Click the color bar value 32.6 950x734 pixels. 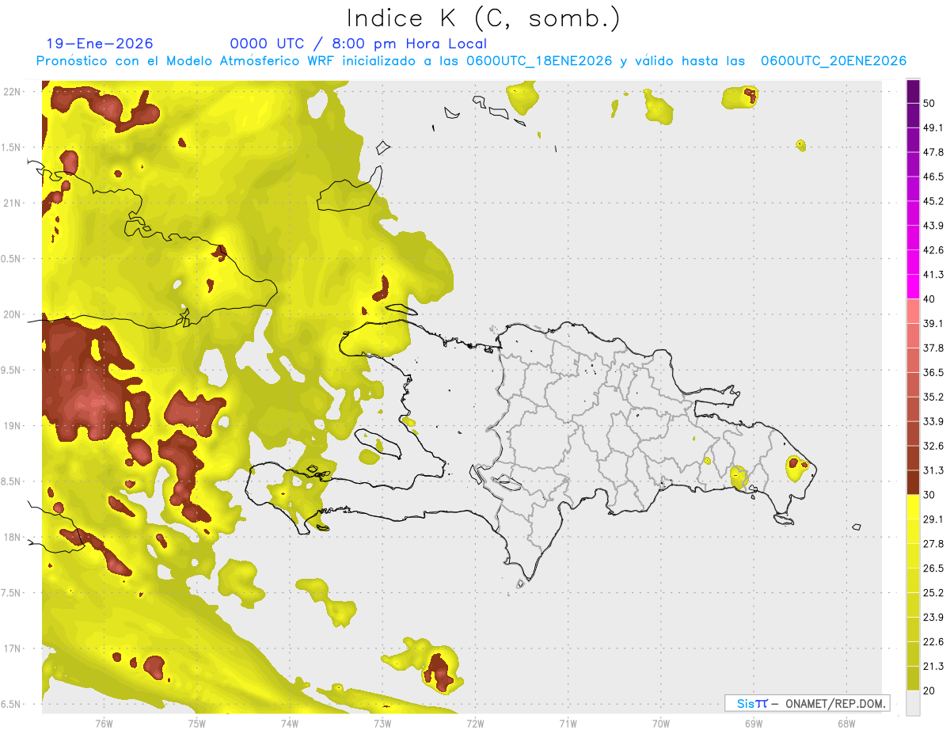click(933, 446)
